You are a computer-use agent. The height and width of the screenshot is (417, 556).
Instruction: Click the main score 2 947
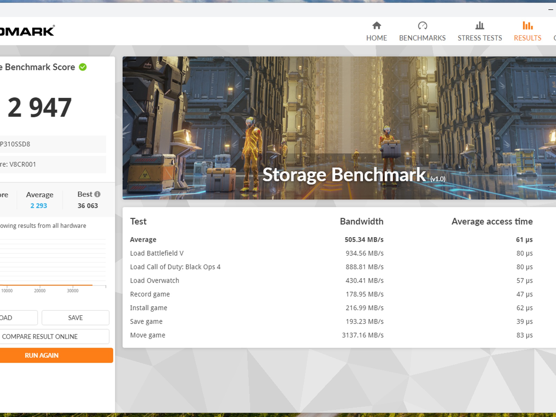pyautogui.click(x=40, y=108)
